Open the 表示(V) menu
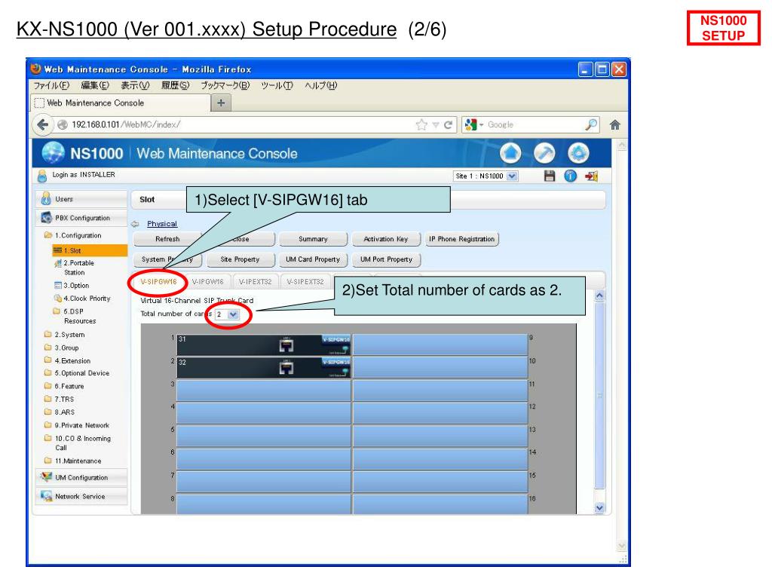772x579 pixels. [135, 86]
